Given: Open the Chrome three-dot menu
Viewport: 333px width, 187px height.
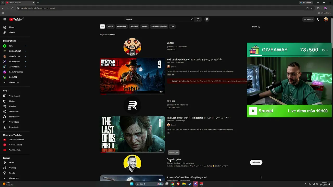Looking at the screenshot, I should click(330, 8).
